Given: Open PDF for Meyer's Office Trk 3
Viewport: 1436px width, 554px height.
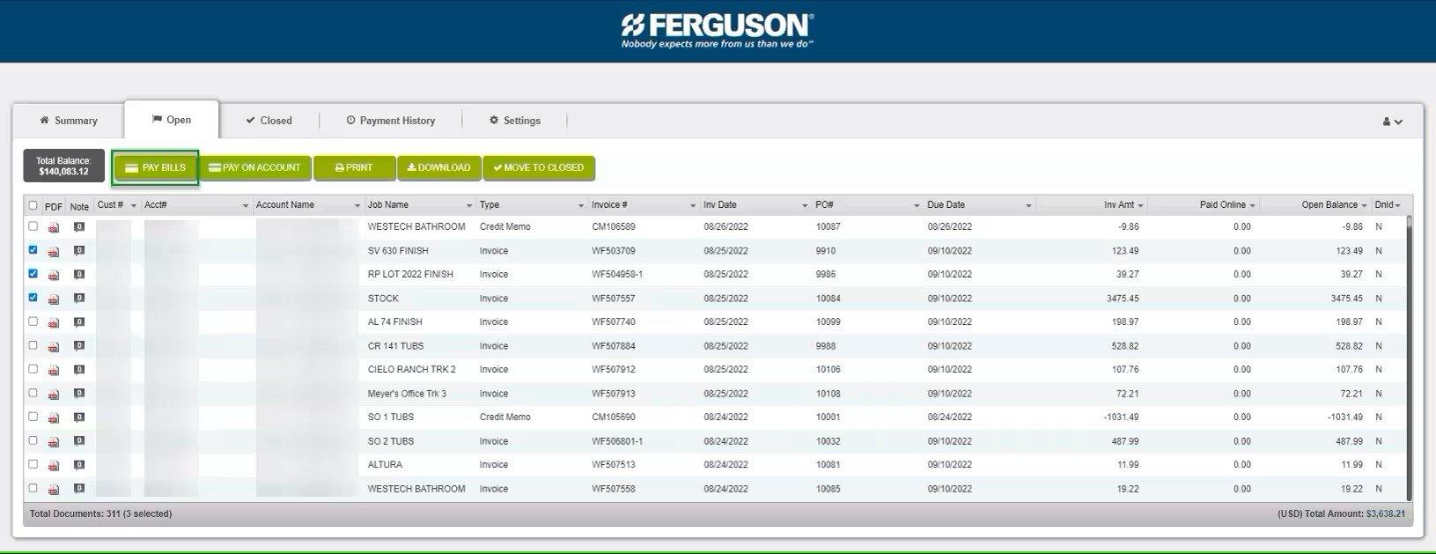Looking at the screenshot, I should tap(54, 395).
